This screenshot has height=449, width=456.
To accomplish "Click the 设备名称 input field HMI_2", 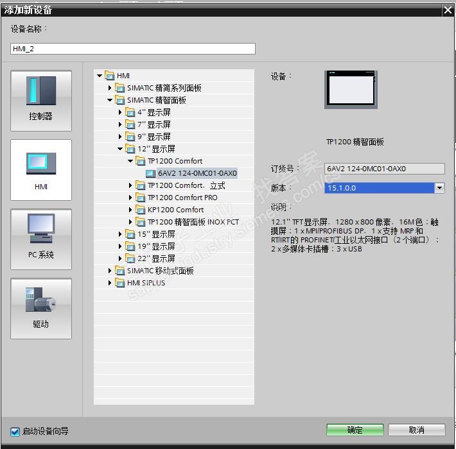I will [x=133, y=49].
